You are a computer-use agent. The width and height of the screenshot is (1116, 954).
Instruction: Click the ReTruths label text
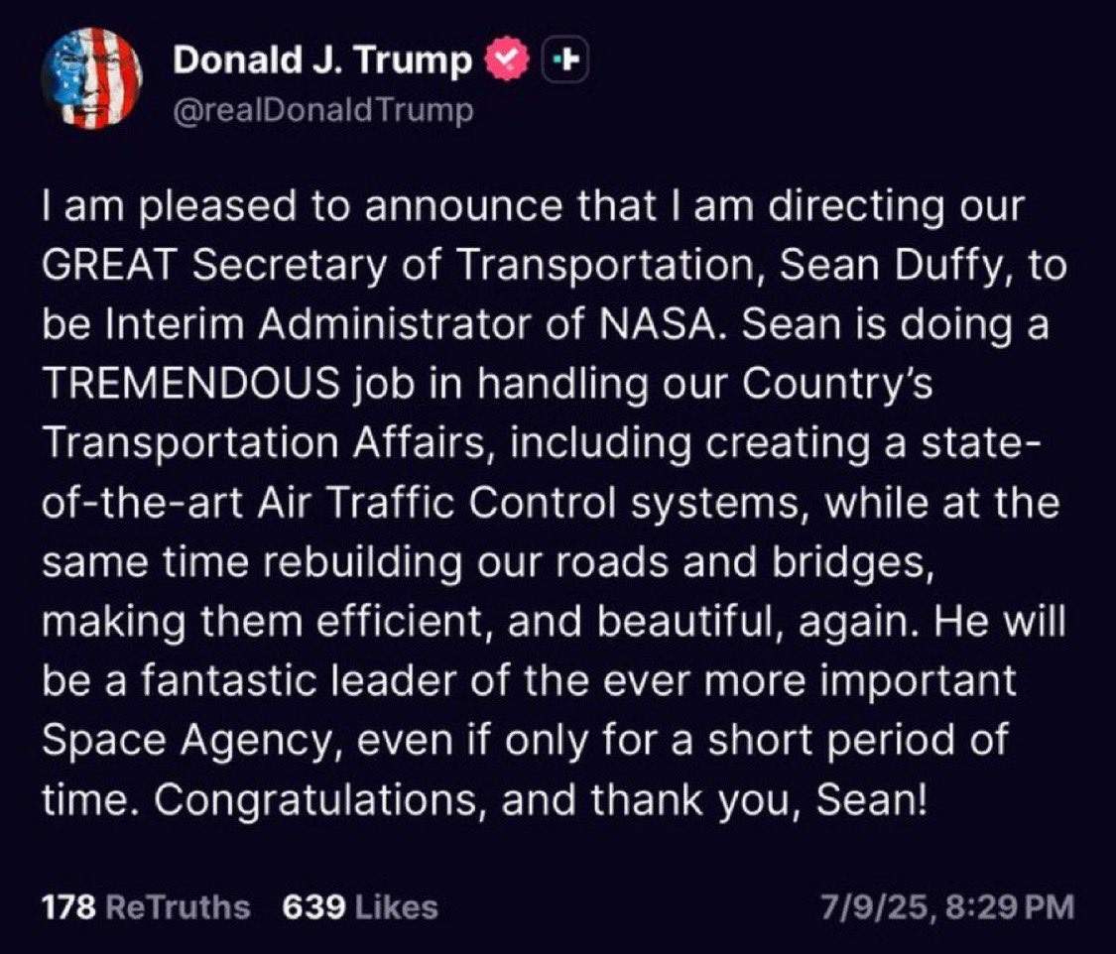178,907
